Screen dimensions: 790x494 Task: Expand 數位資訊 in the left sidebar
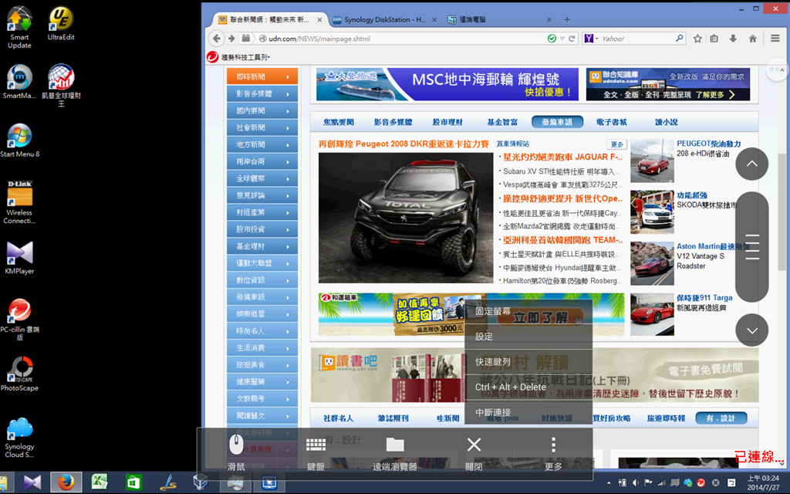[x=262, y=279]
